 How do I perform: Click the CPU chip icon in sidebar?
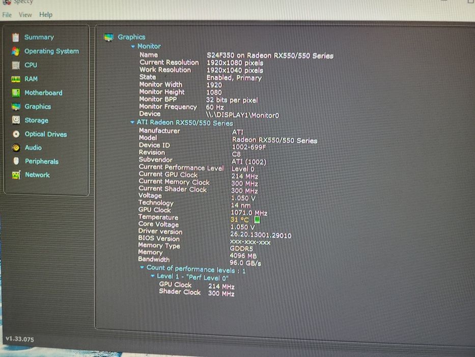tap(16, 65)
